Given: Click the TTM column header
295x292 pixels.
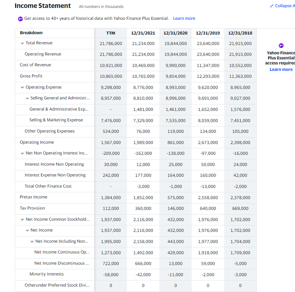Looking at the screenshot, I should (x=110, y=33).
